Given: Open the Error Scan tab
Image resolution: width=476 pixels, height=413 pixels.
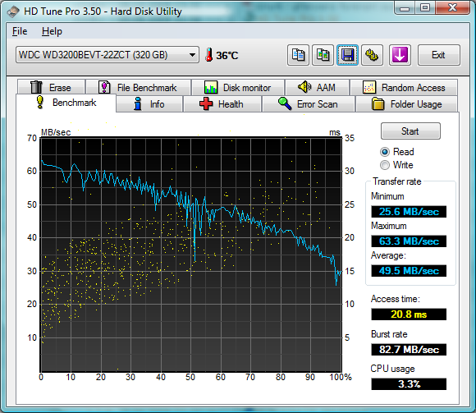Looking at the screenshot, I should tap(308, 104).
